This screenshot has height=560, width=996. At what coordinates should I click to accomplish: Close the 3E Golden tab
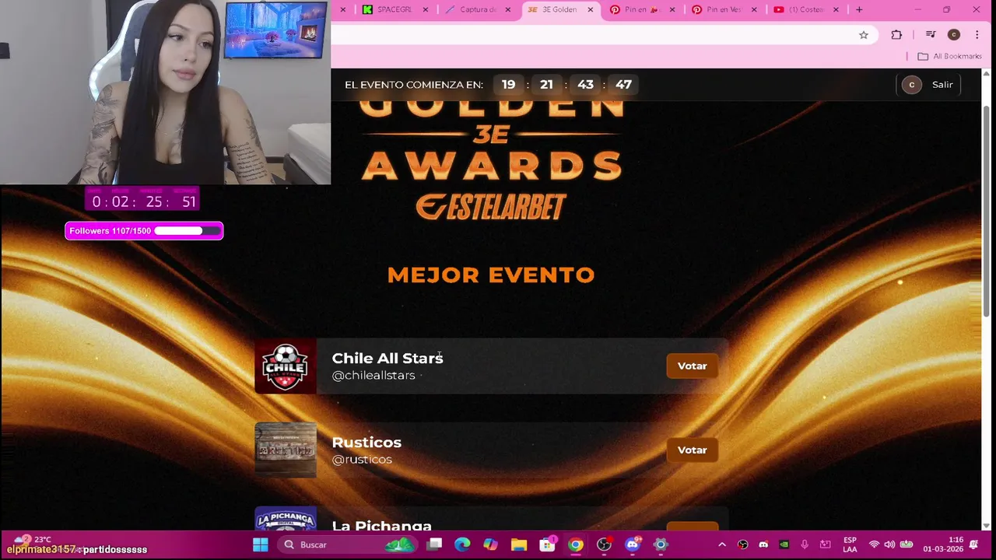pyautogui.click(x=591, y=9)
